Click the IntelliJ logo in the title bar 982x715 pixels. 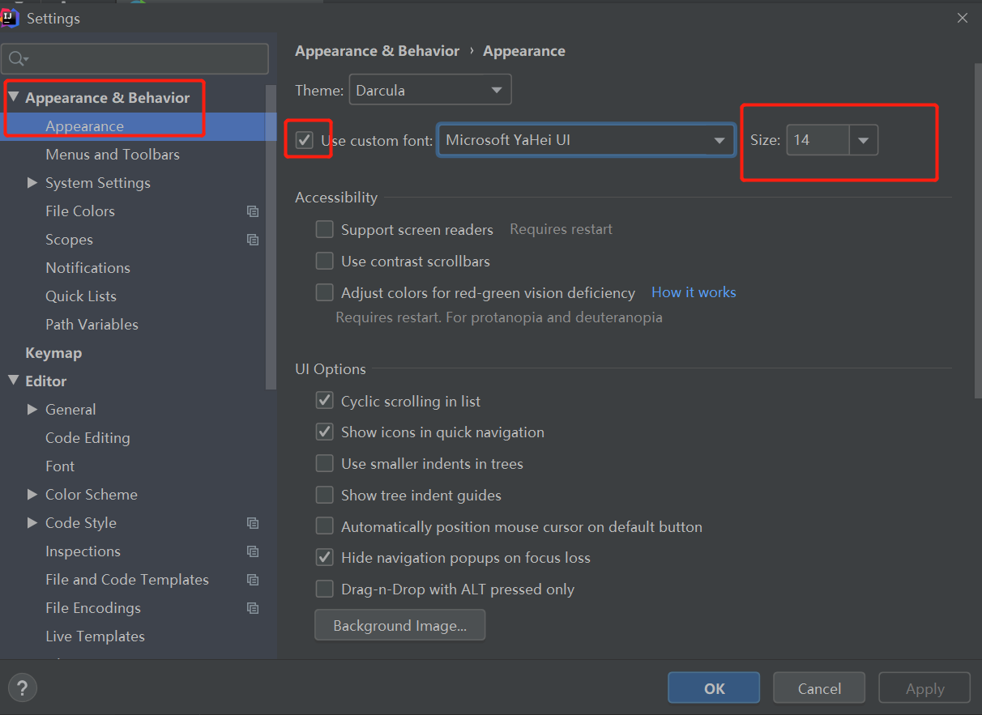point(11,17)
